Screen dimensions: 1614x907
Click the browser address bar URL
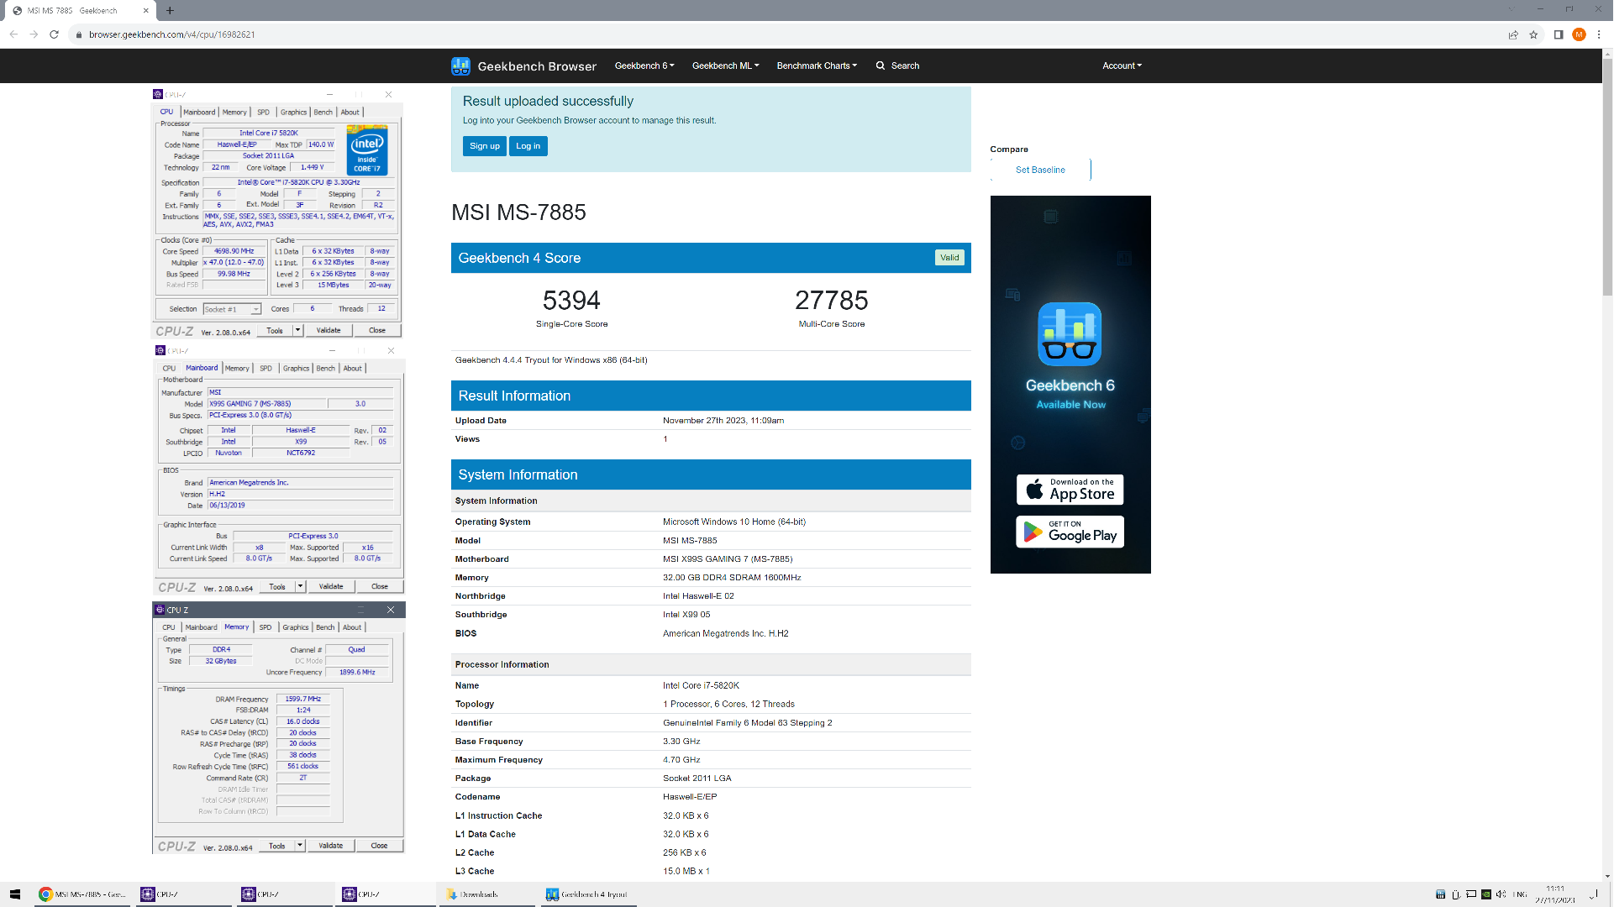pos(172,34)
